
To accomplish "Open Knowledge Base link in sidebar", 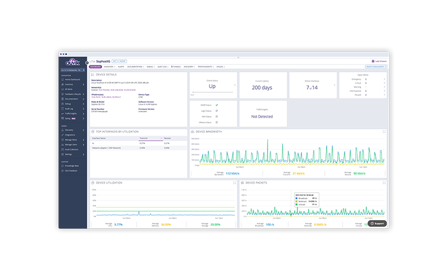I will 72,167.
